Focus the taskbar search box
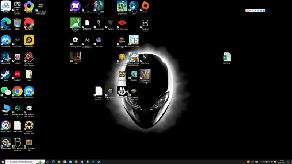The width and height of the screenshot is (292, 164). coord(25,162)
